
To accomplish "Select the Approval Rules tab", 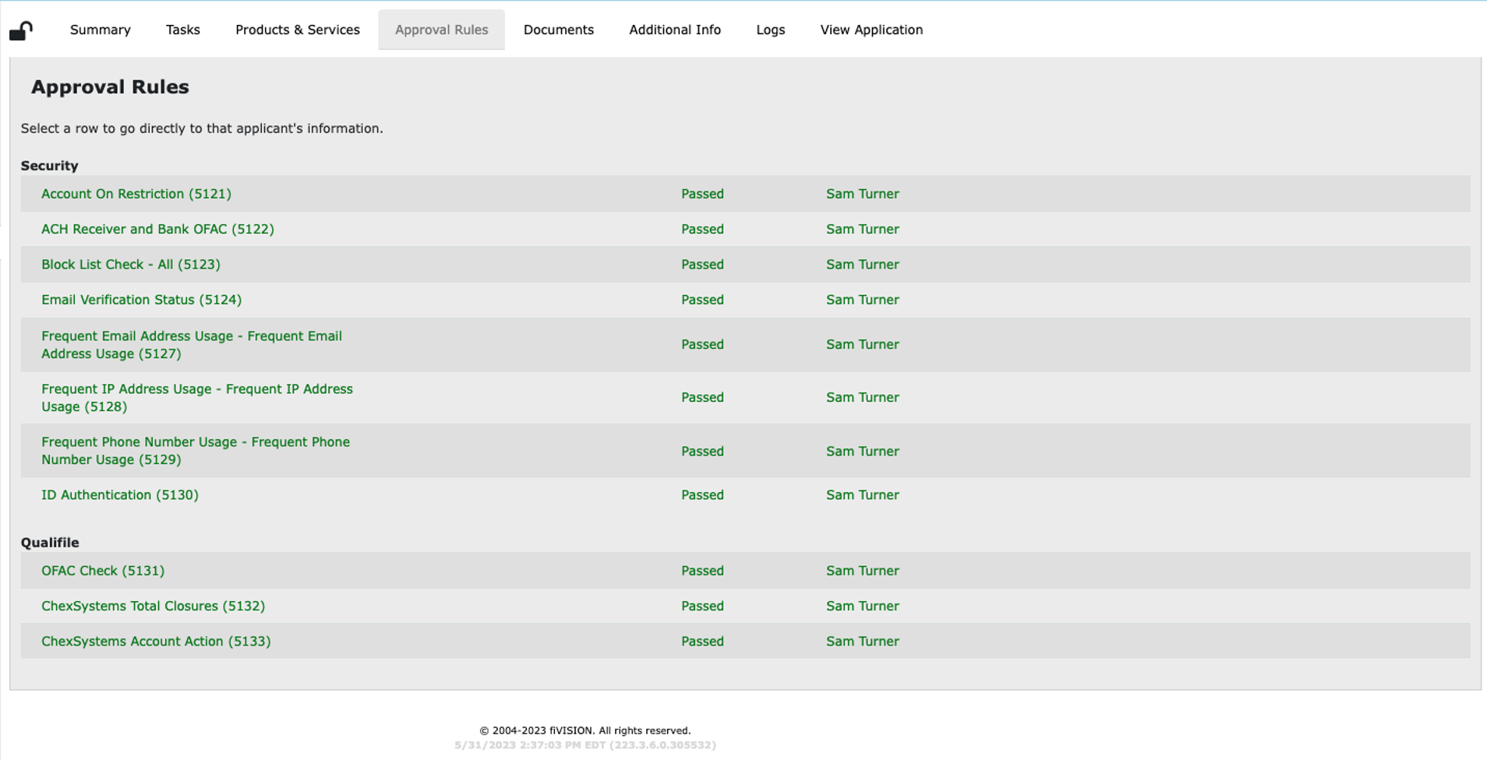I will pyautogui.click(x=441, y=30).
